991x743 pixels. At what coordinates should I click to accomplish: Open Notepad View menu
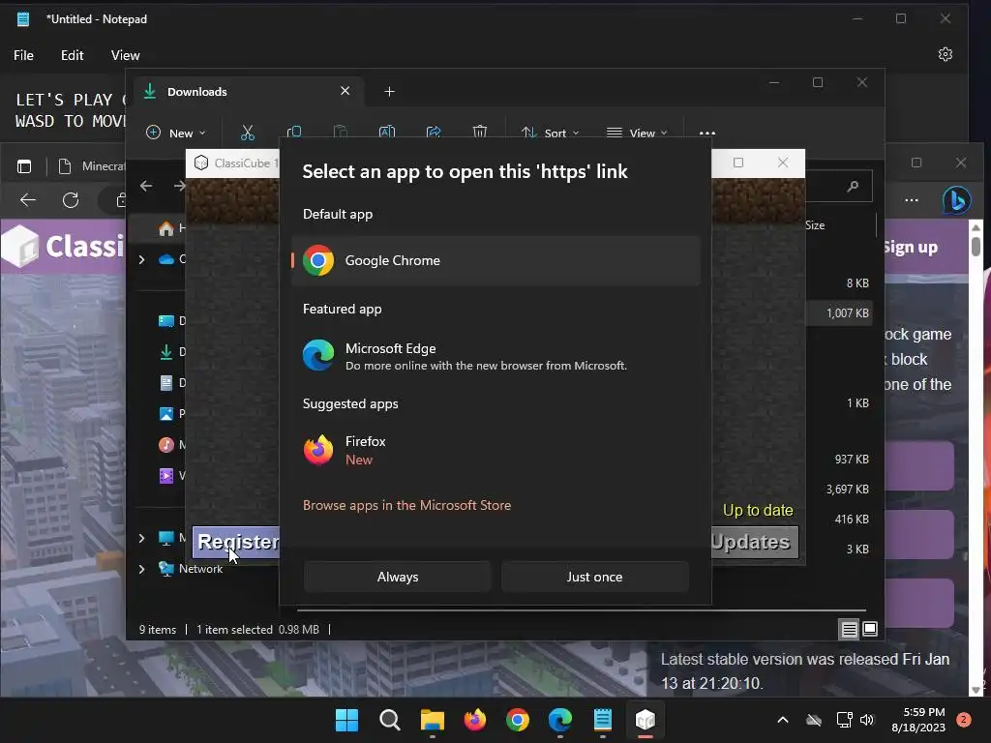[125, 55]
